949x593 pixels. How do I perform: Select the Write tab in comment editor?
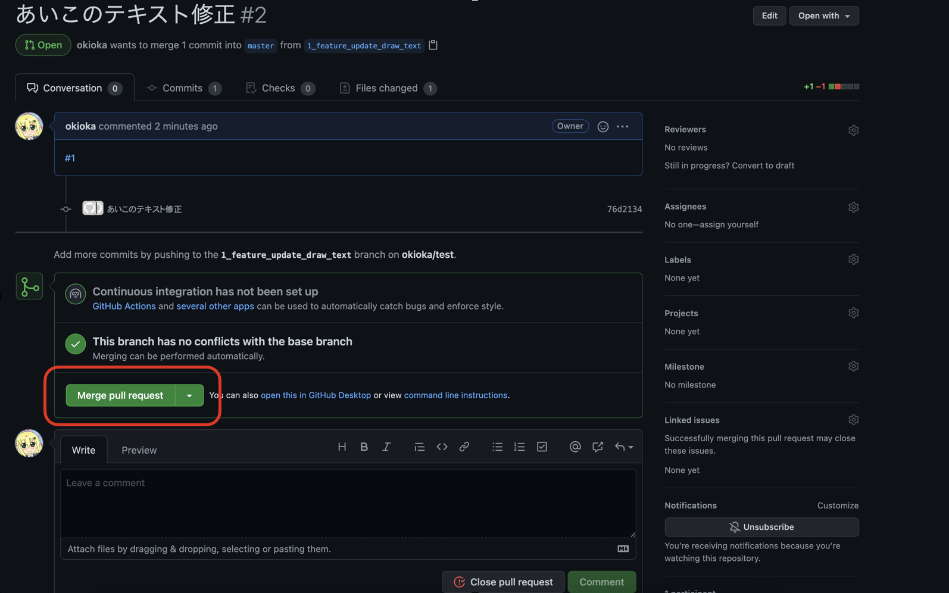coord(83,450)
